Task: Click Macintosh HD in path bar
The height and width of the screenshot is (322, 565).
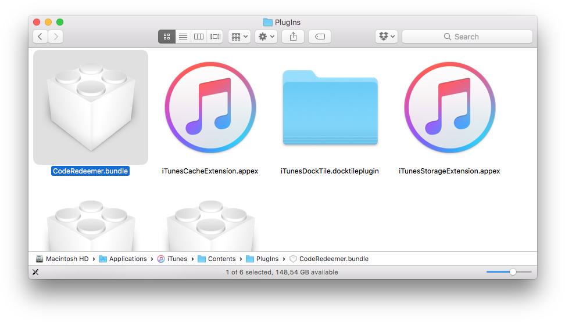Action: 62,259
